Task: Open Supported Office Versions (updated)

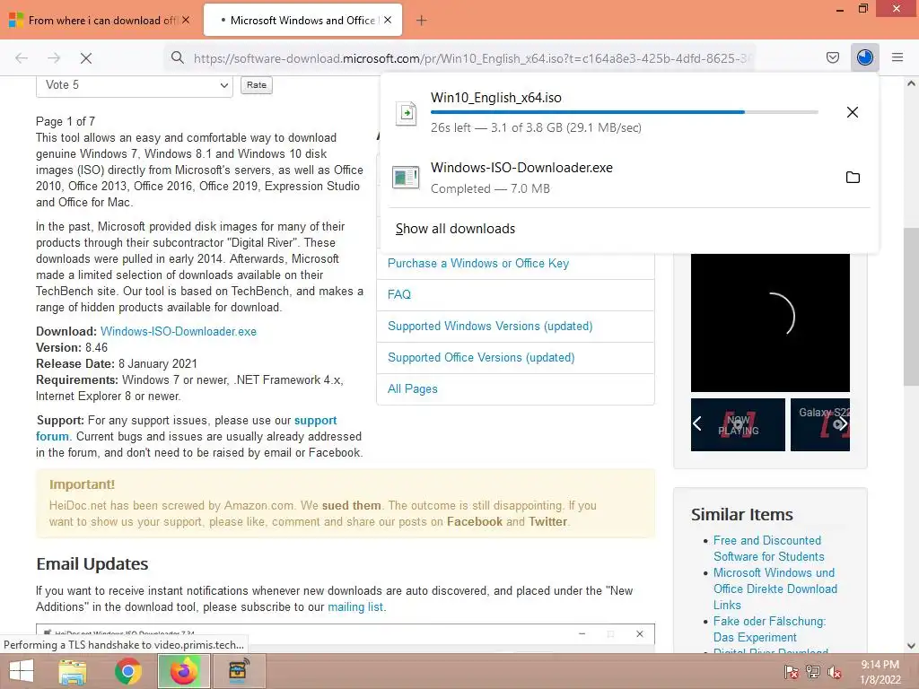Action: coord(481,357)
